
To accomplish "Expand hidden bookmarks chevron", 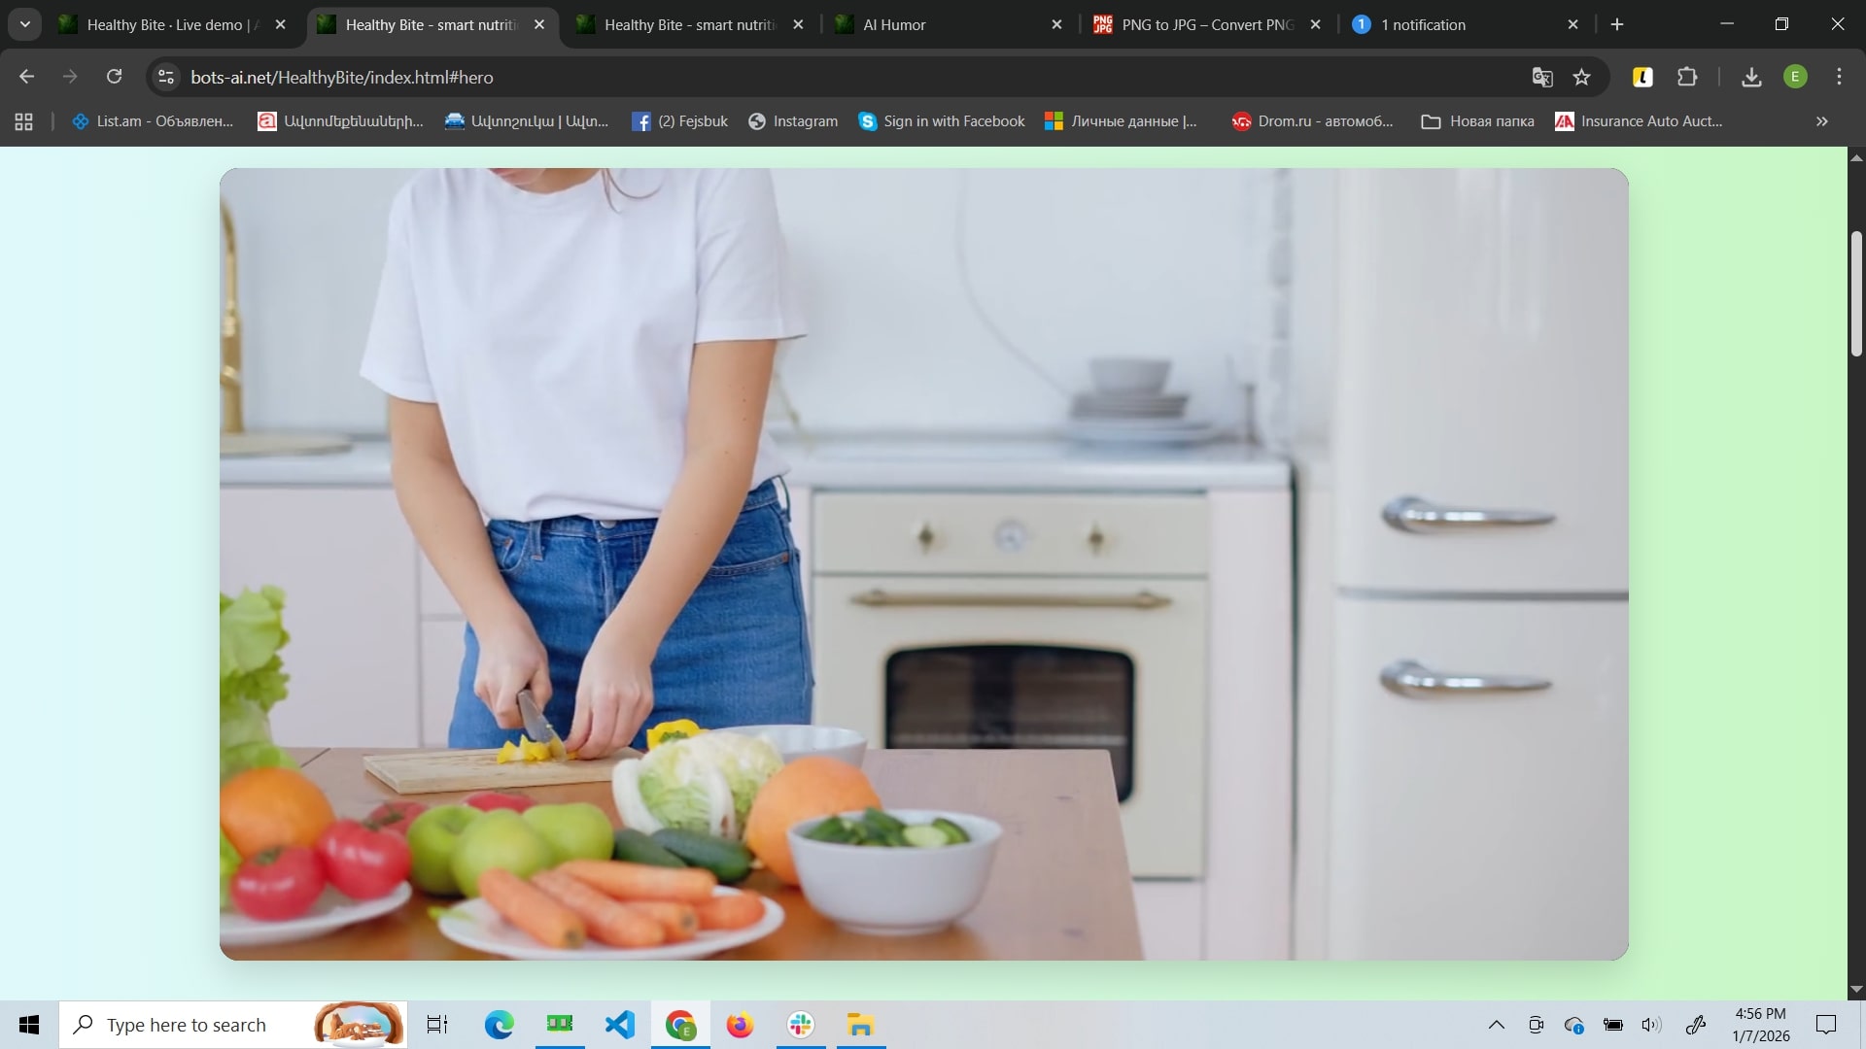I will [1821, 121].
